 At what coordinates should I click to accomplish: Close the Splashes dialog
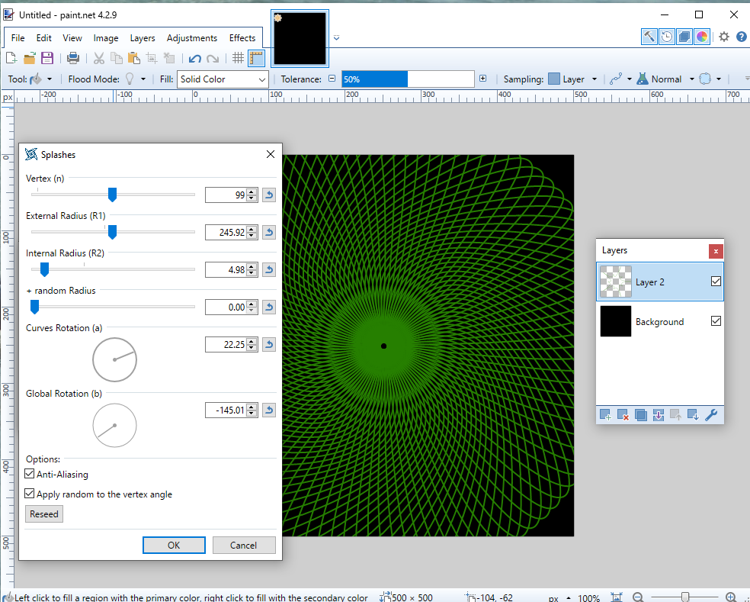[271, 154]
